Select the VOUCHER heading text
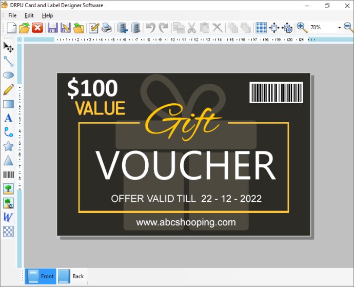The height and width of the screenshot is (287, 354). point(186,165)
